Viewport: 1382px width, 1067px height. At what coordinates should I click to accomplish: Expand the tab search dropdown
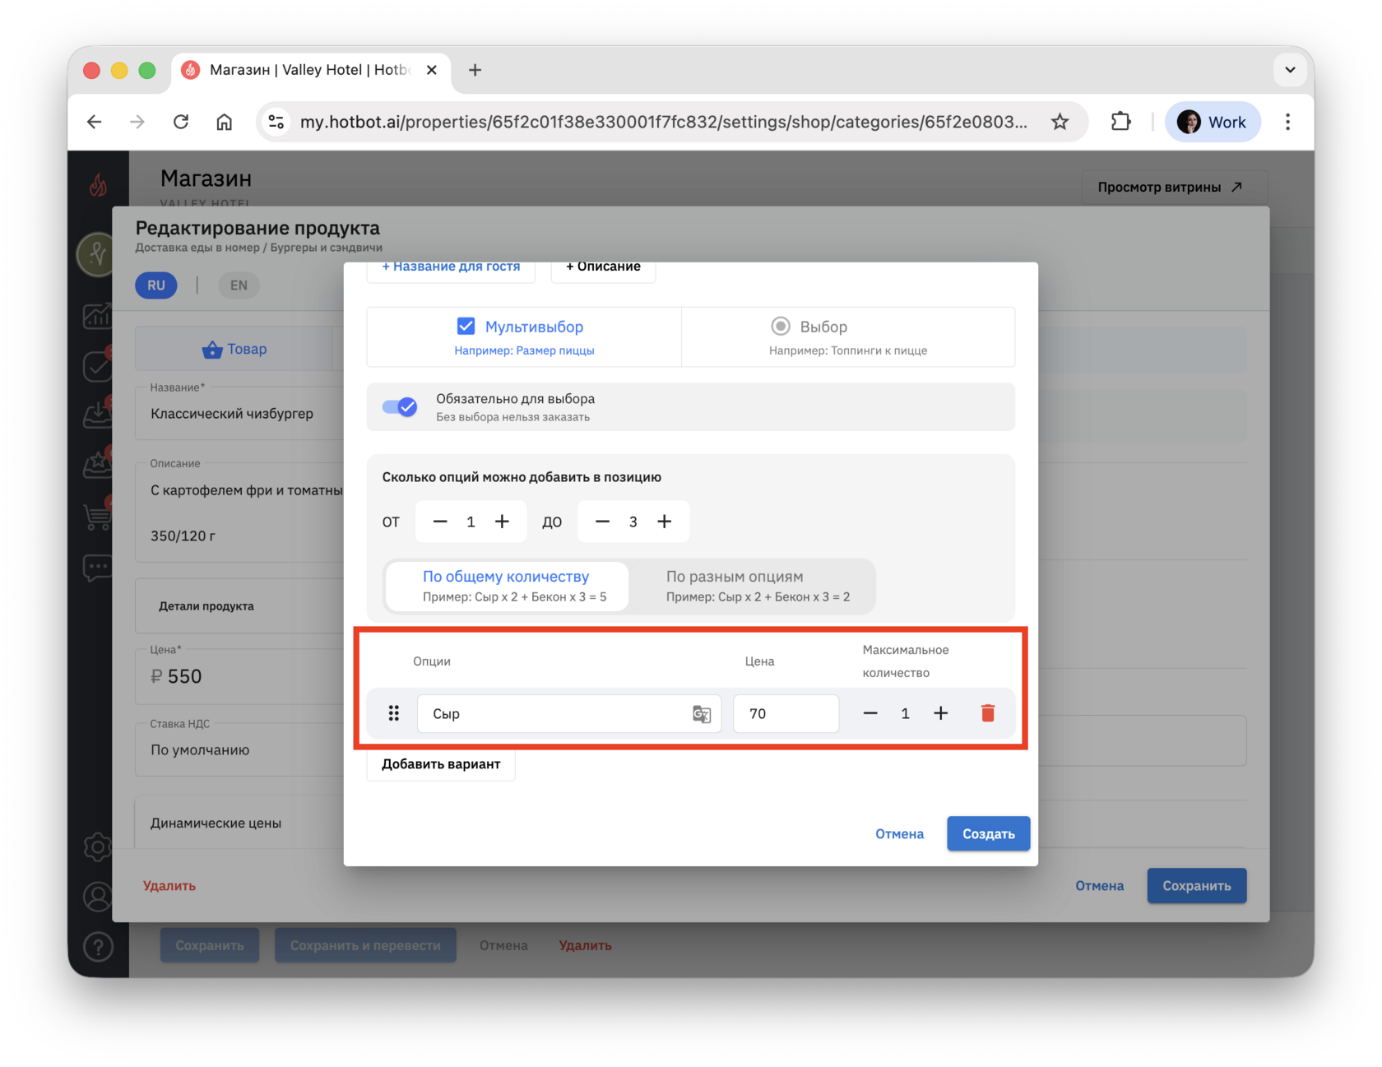1290,70
